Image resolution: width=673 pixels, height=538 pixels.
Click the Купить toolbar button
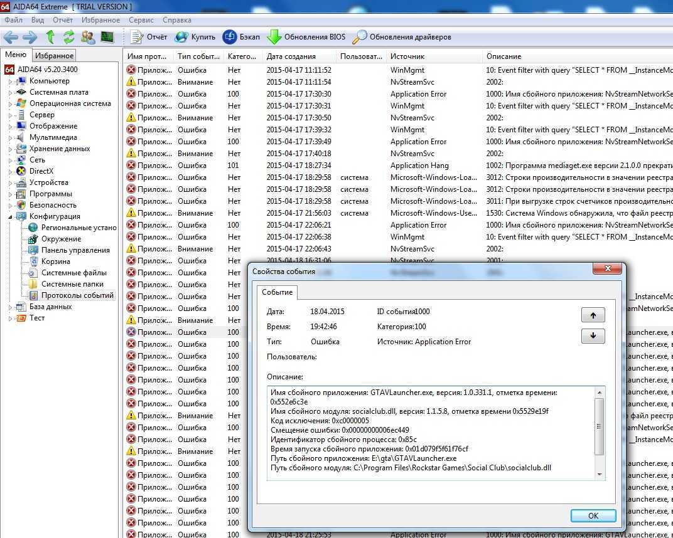(x=195, y=37)
